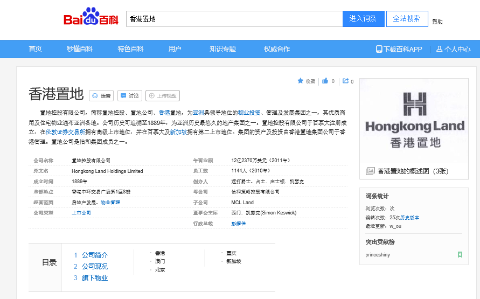Viewport: 480px width, 299px height.
Task: Click the 进入词条 button
Action: click(363, 19)
